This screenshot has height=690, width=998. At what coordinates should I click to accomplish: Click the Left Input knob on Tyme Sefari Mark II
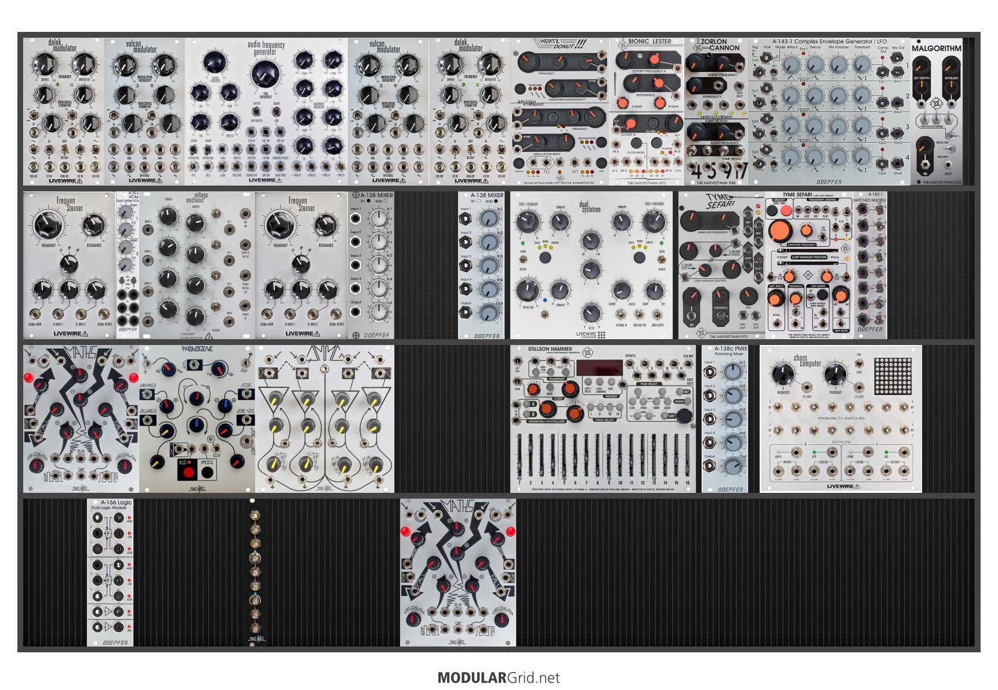click(x=776, y=298)
